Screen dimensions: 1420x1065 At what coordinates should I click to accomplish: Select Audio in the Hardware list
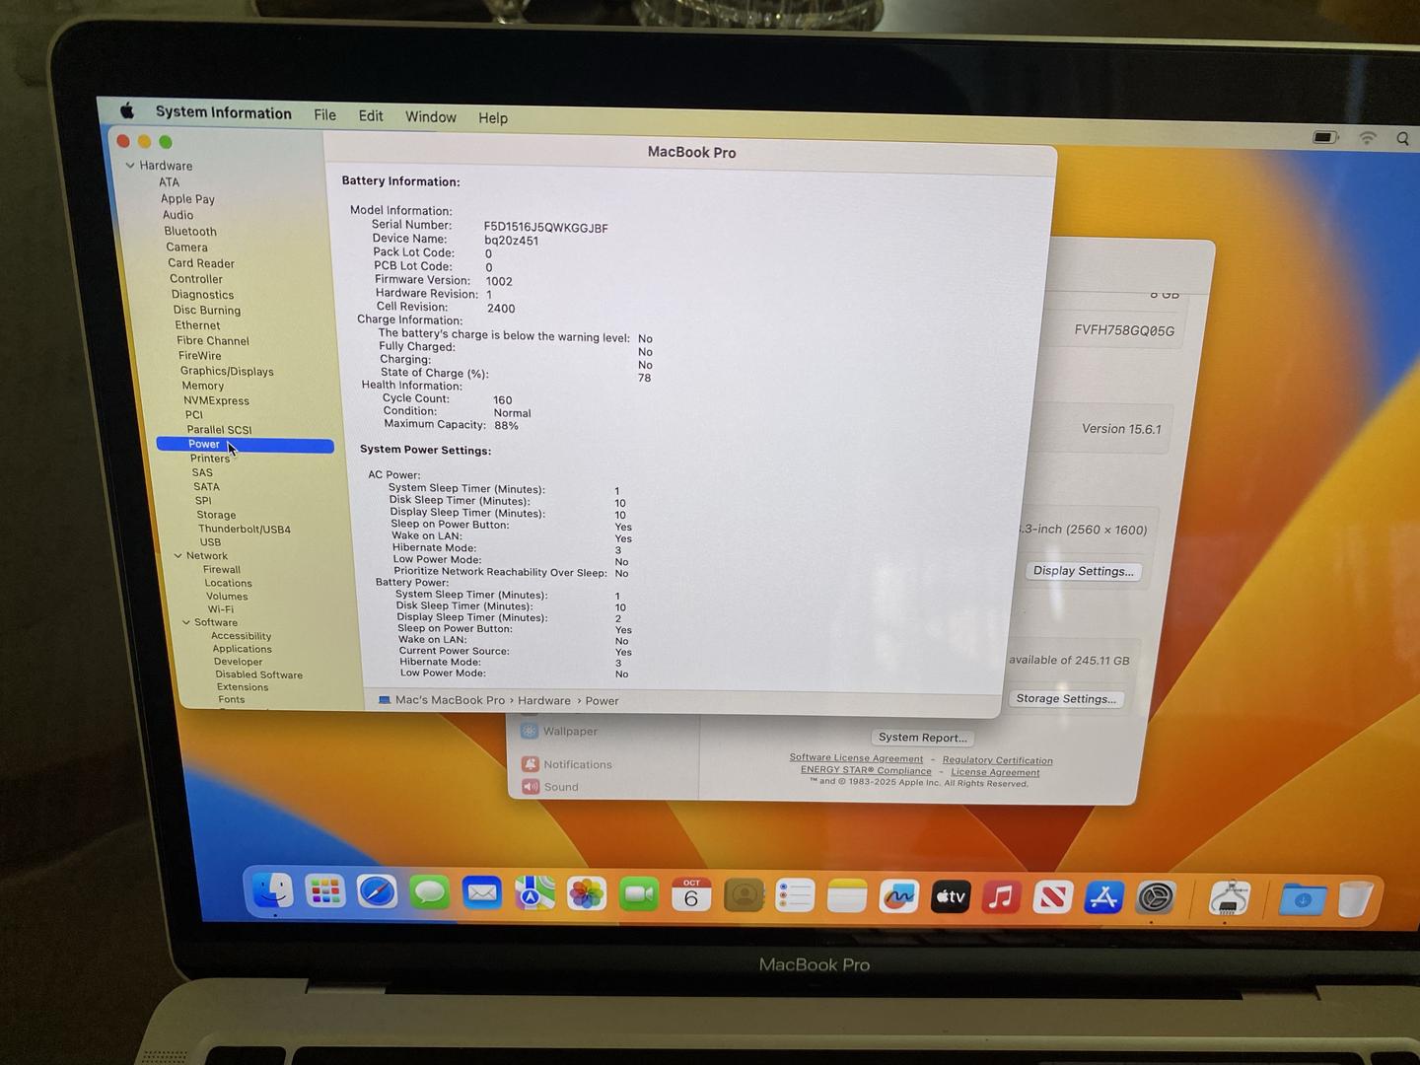click(177, 215)
